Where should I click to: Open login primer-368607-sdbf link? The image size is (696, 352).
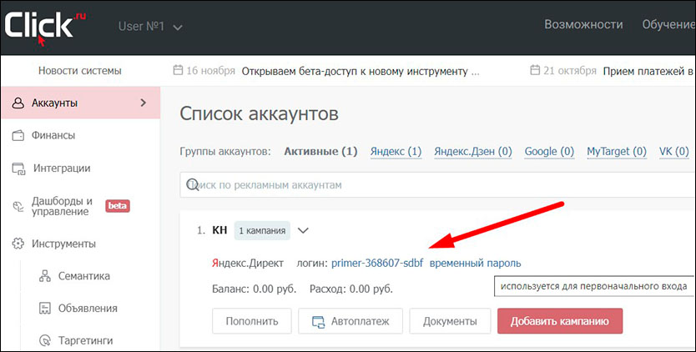377,264
